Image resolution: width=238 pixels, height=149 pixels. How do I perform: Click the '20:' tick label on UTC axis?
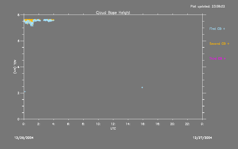173,124
